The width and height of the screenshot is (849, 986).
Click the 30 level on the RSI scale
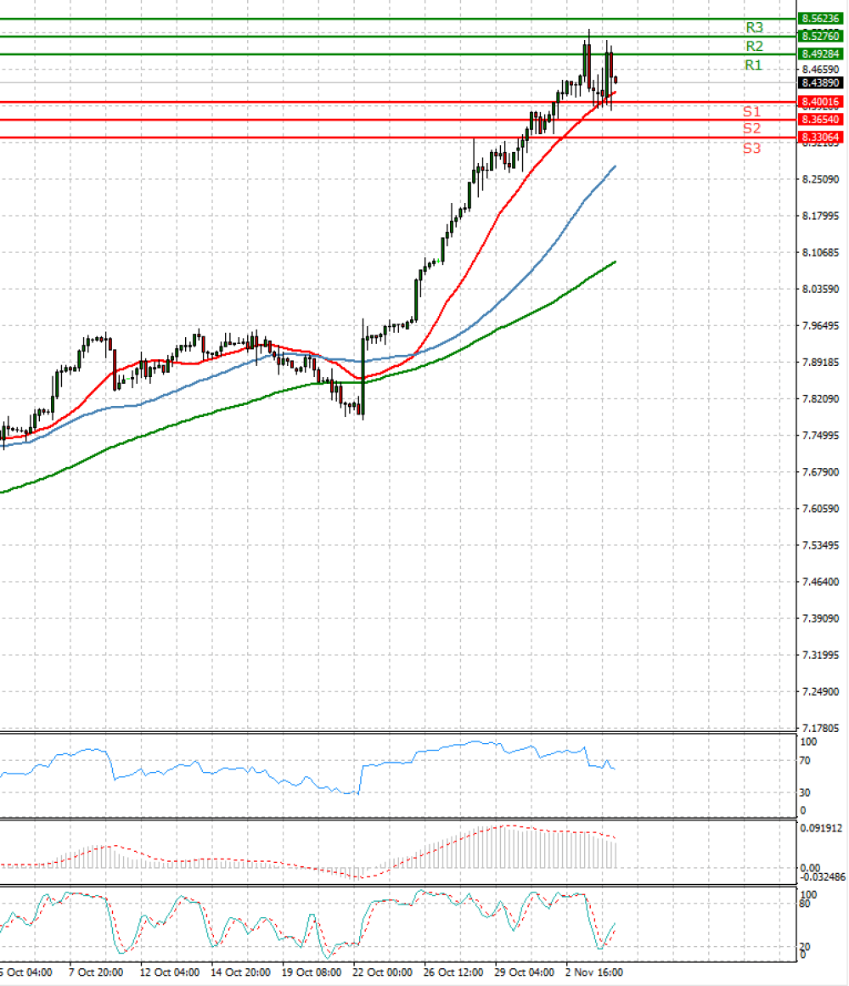[804, 792]
